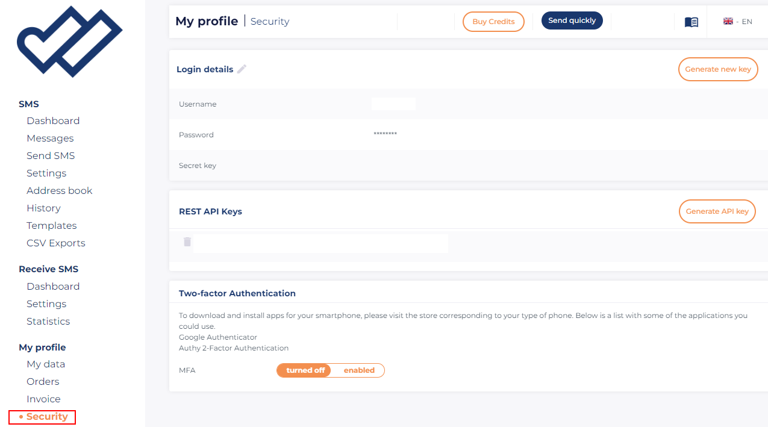The width and height of the screenshot is (768, 427).
Task: Open the documentation book icon
Action: [692, 22]
